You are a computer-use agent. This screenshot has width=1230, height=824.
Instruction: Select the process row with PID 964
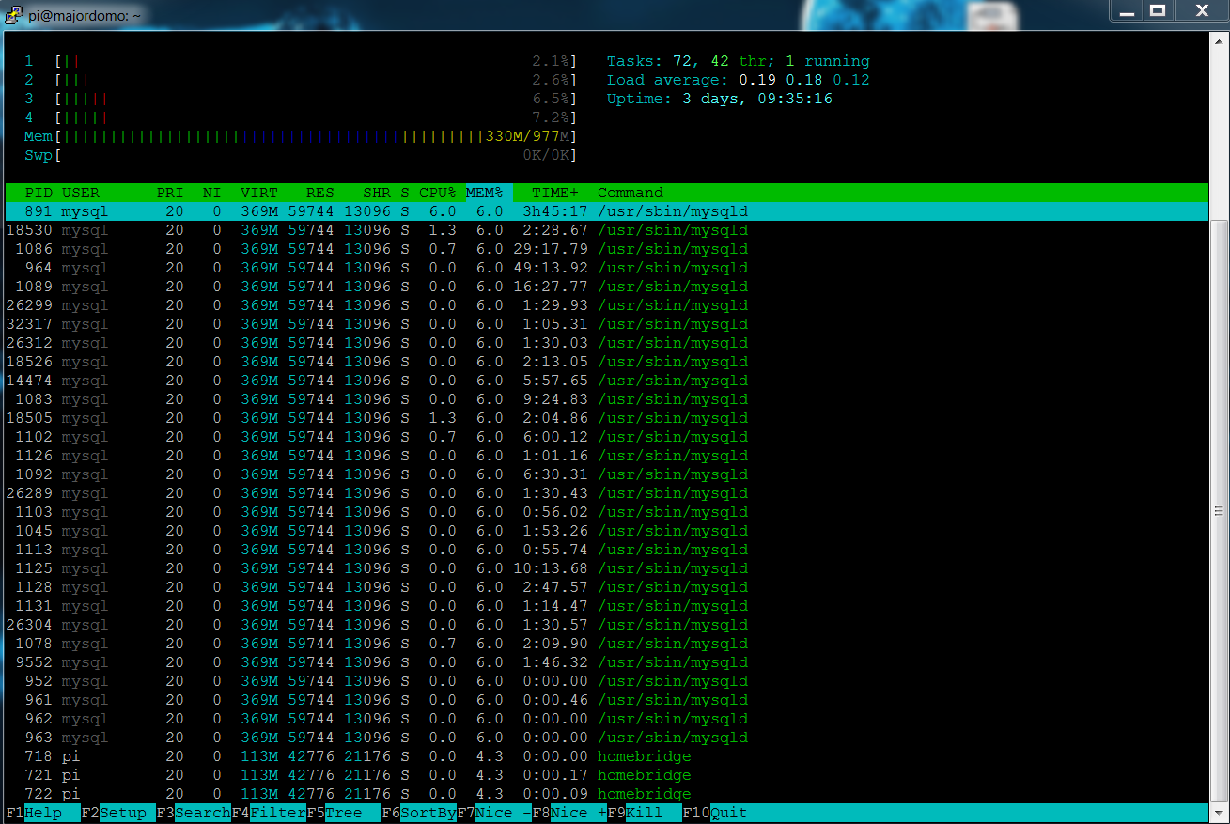pyautogui.click(x=606, y=268)
